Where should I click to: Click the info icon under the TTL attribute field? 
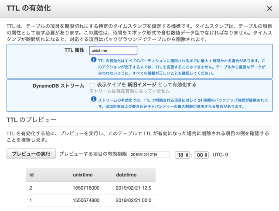(93, 60)
